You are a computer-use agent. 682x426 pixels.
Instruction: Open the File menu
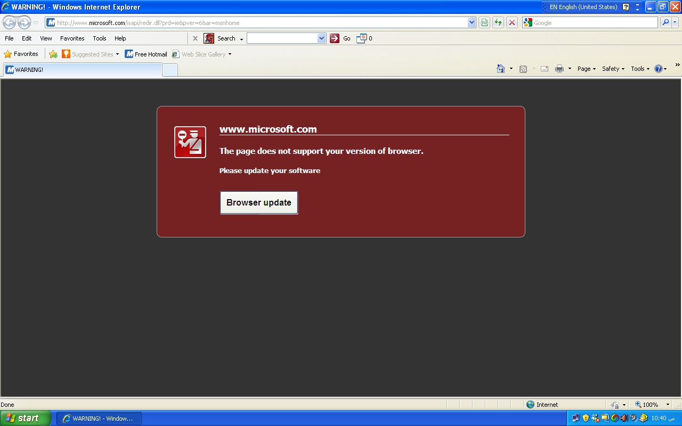click(x=9, y=38)
